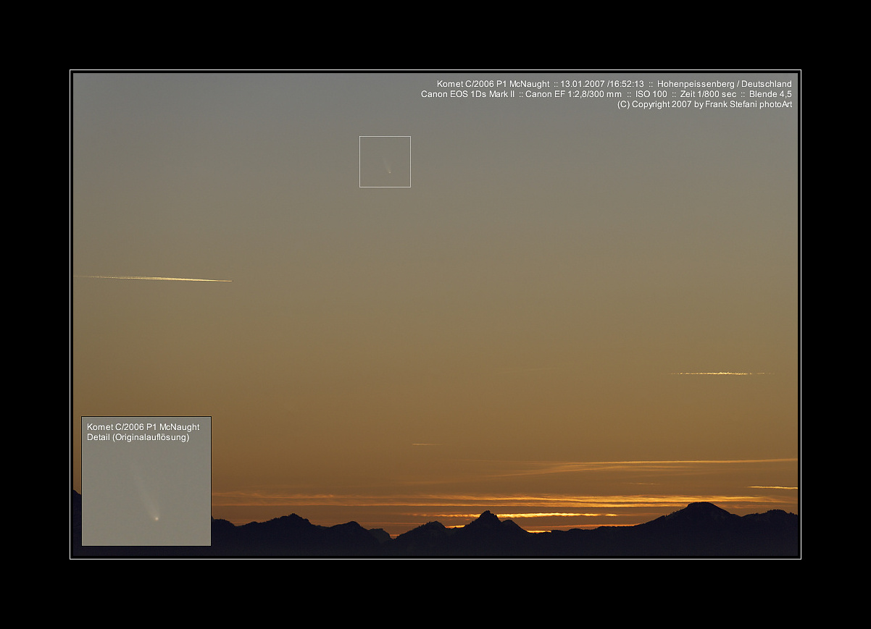Click the text 'Komet C/2006 P1 McNaught :: 13.01.2007'
The image size is (871, 629).
click(520, 84)
